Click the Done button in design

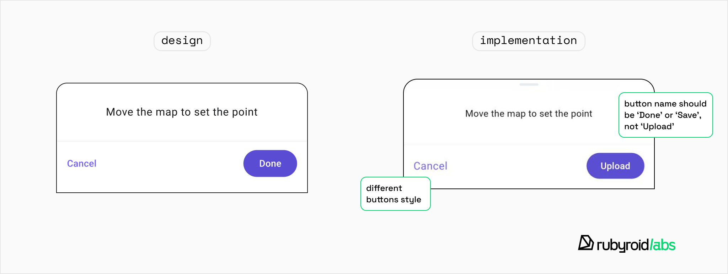[270, 164]
